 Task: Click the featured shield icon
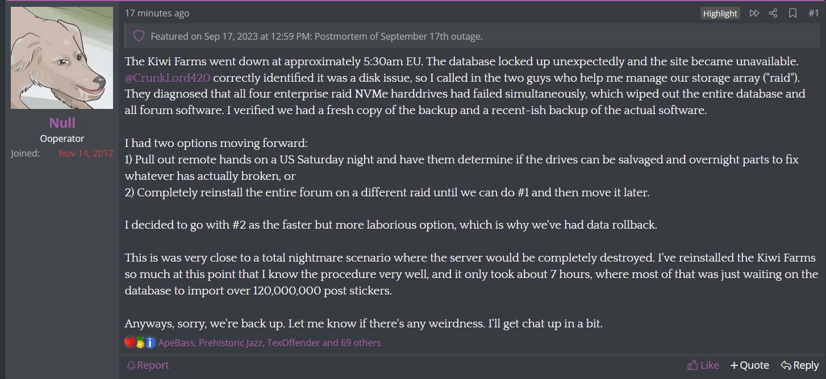point(139,36)
